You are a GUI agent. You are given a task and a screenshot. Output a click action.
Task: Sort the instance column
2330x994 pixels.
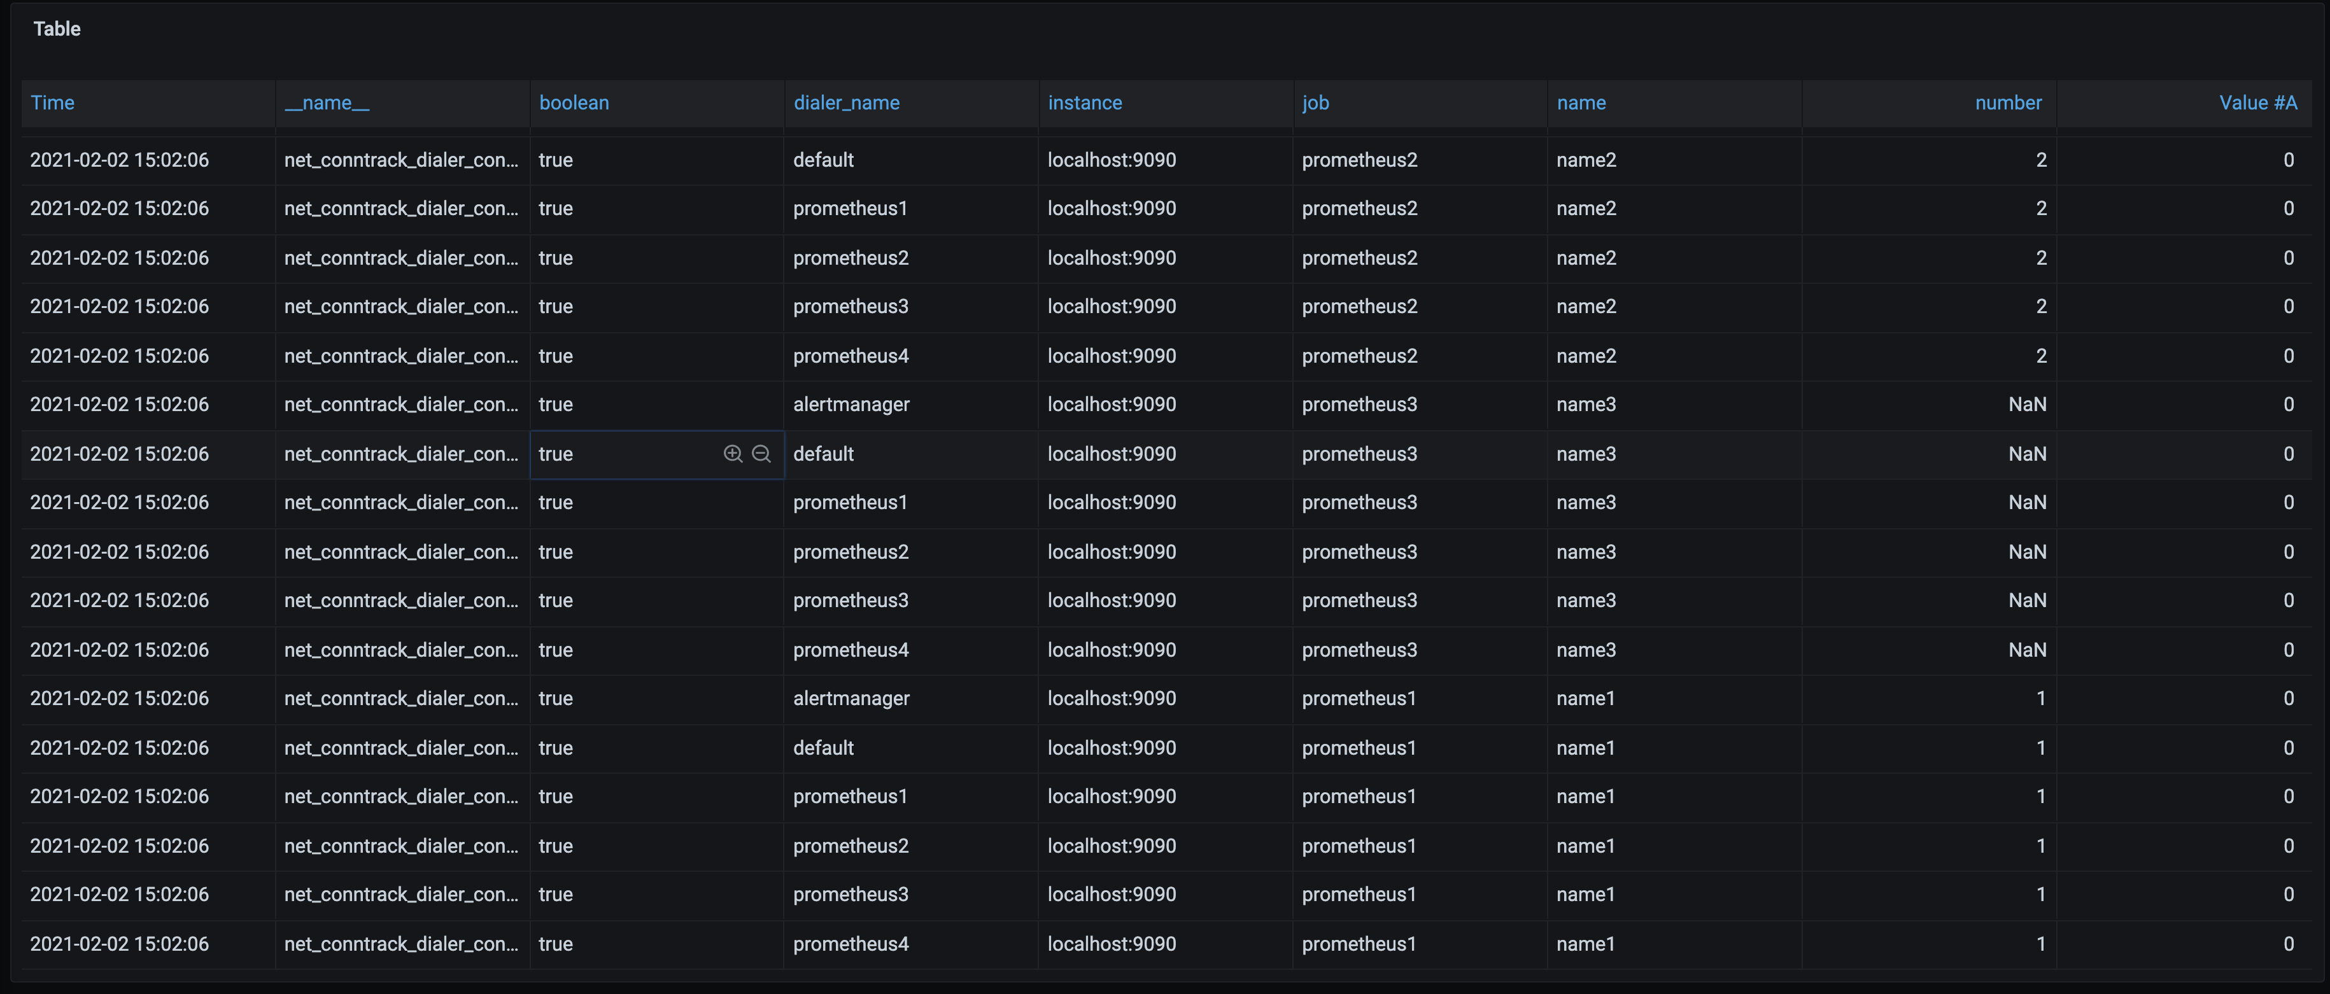[x=1085, y=102]
